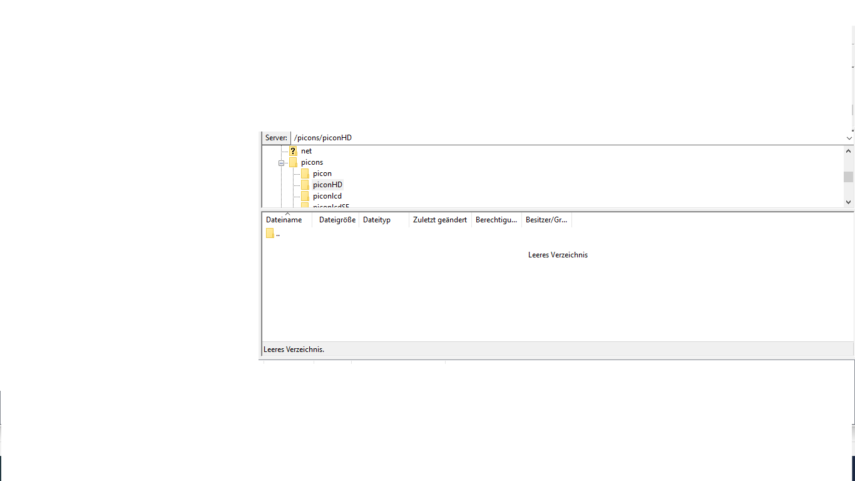The image size is (855, 481).
Task: Click the Berechtigu... column header
Action: point(496,220)
